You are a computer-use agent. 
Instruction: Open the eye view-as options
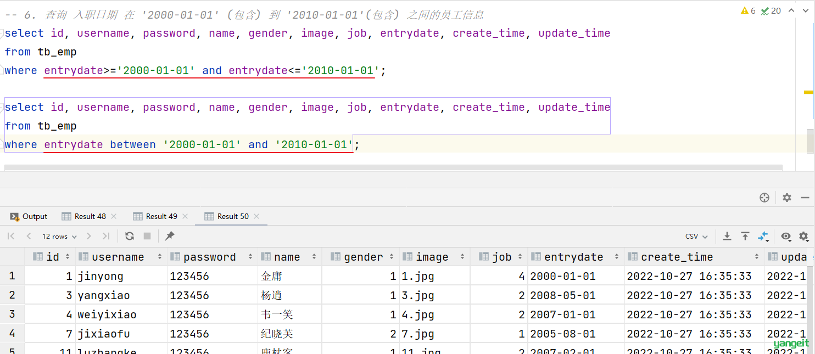786,236
